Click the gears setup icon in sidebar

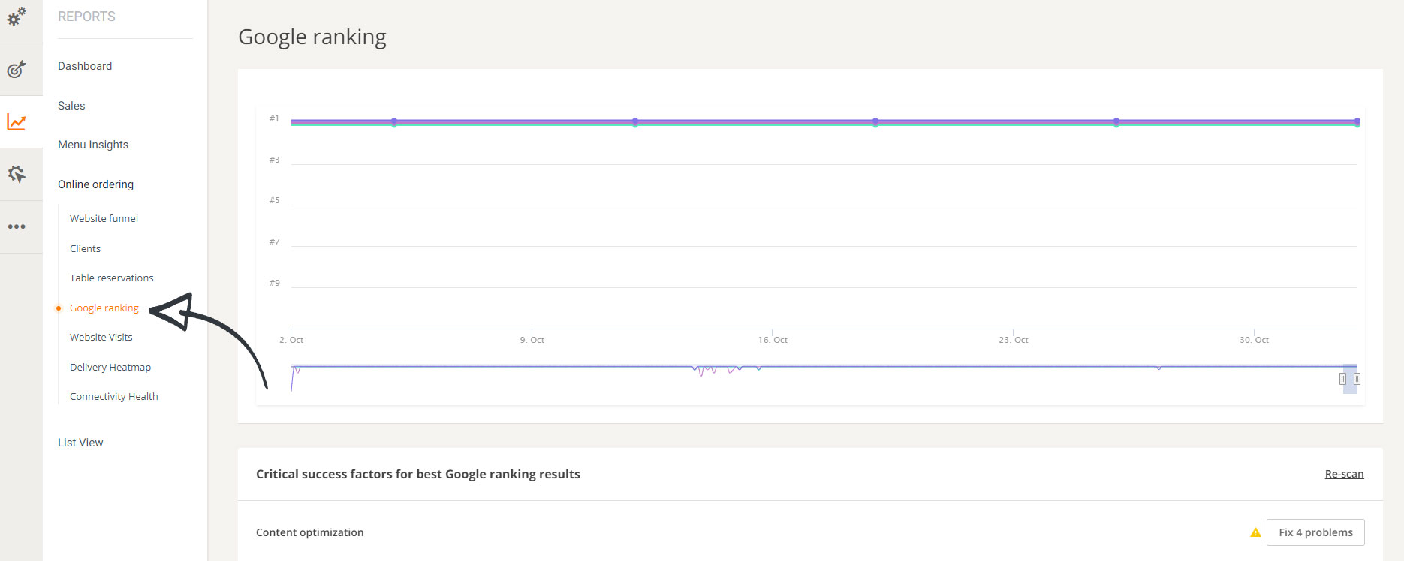pyautogui.click(x=17, y=16)
